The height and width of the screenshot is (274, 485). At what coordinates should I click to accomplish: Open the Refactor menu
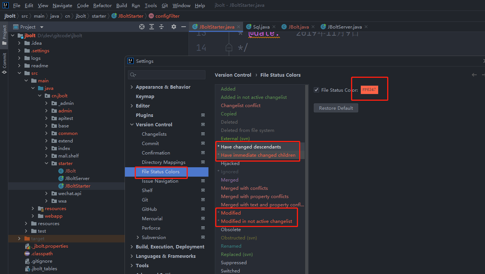pos(102,5)
